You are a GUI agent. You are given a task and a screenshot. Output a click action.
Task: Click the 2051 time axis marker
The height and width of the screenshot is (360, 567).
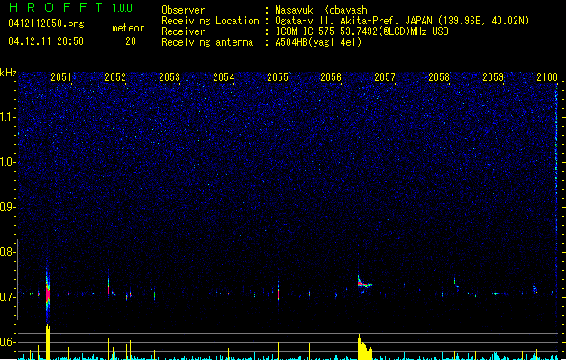tap(61, 76)
